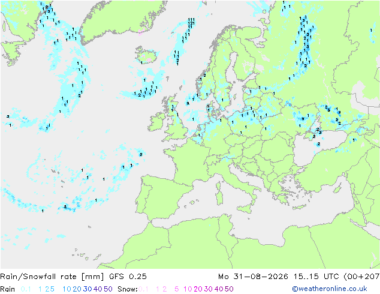Image resolution: width=380 pixels, height=294 pixels.
Task: Click the Rain 0.1 legend value
Action: (x=26, y=289)
